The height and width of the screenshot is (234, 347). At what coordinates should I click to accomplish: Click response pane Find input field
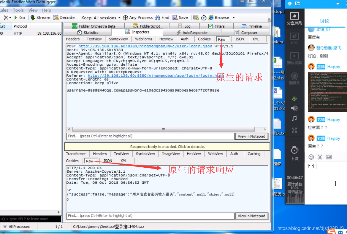[x=150, y=216]
